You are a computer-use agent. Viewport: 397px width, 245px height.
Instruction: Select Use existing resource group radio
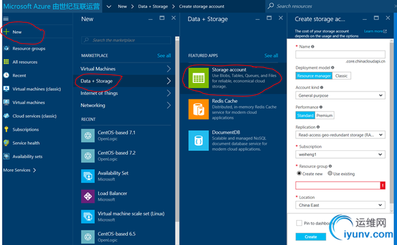(330, 173)
